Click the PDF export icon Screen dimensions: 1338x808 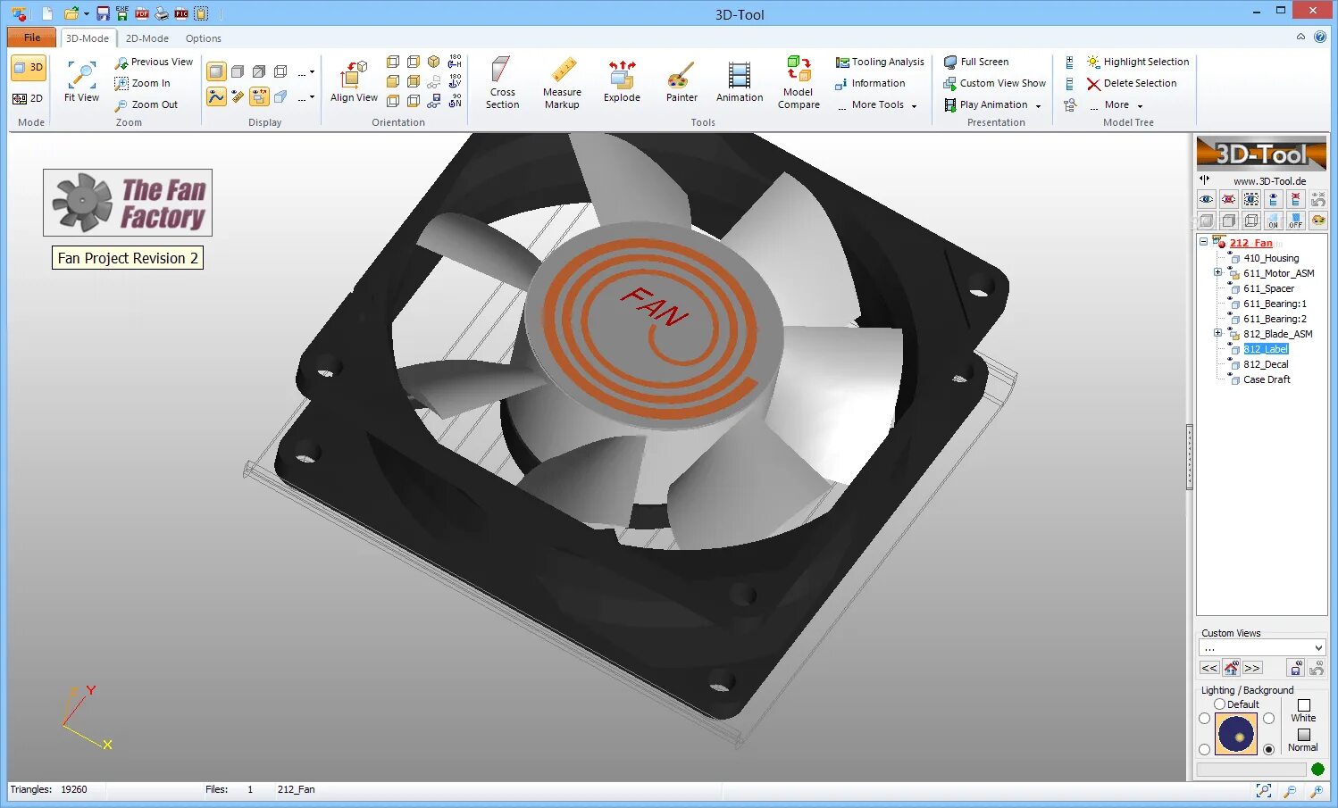pyautogui.click(x=142, y=13)
